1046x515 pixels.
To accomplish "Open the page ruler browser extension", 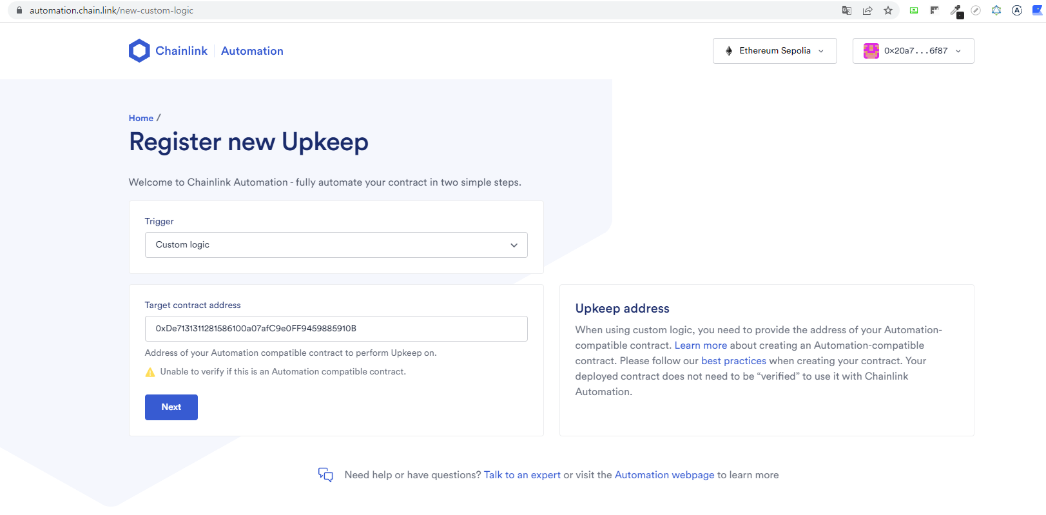I will (x=935, y=10).
